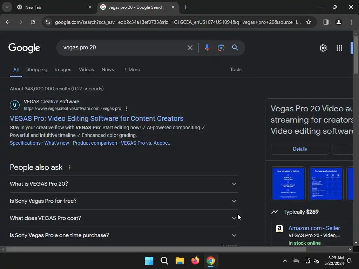Click the Google logo
The height and width of the screenshot is (269, 359).
click(x=24, y=48)
